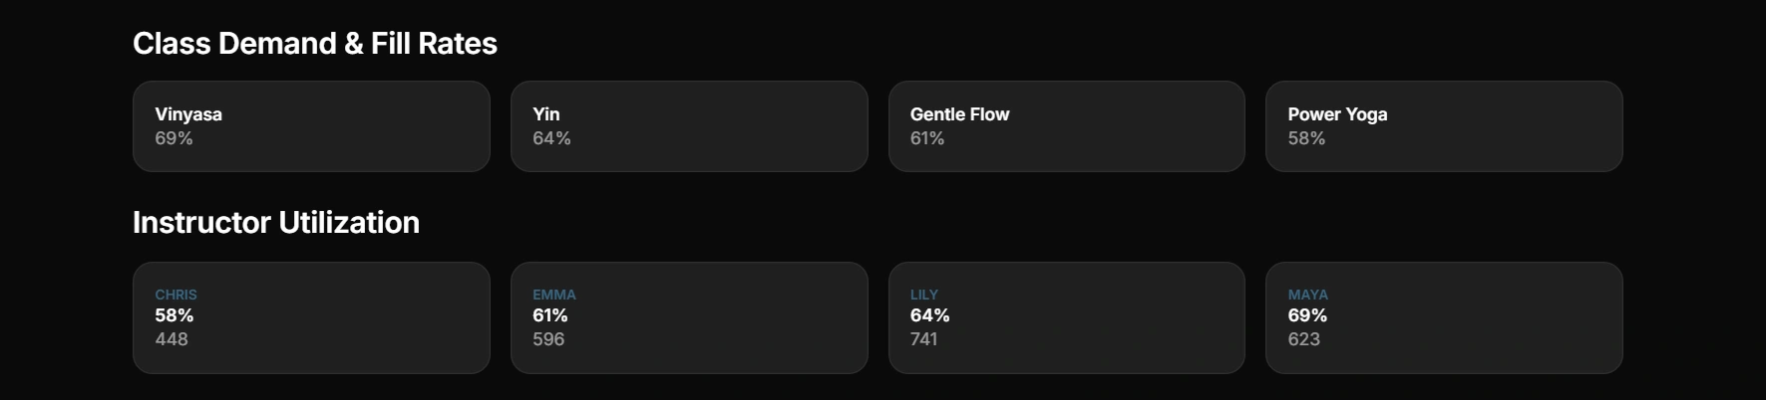Click the Class Demand & Fill Rates heading
The image size is (1766, 400).
point(314,44)
